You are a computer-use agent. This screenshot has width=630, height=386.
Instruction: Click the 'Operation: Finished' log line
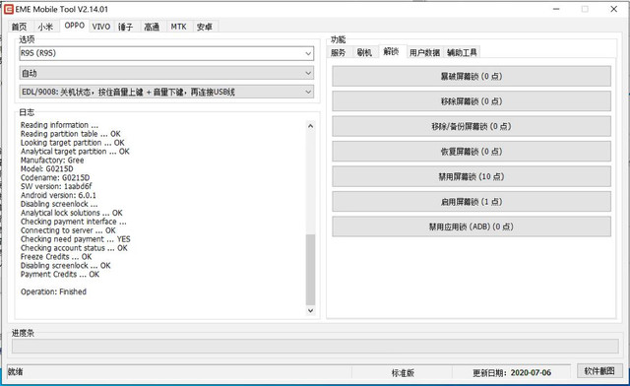(x=53, y=291)
